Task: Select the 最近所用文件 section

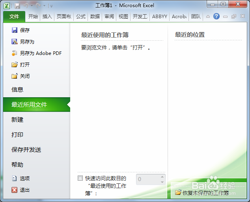Action: (x=37, y=104)
